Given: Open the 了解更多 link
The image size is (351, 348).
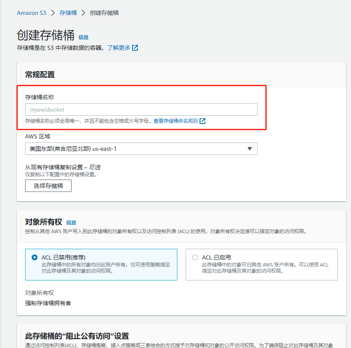Looking at the screenshot, I should click(117, 48).
